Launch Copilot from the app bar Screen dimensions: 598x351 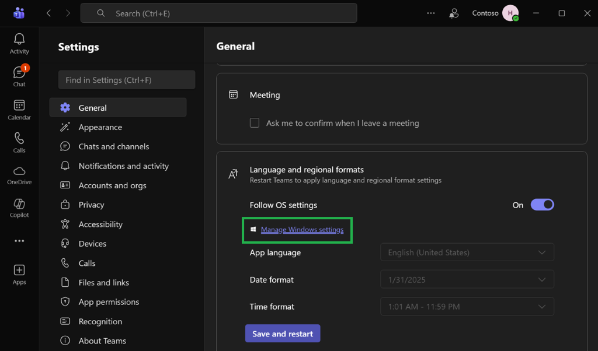click(19, 208)
